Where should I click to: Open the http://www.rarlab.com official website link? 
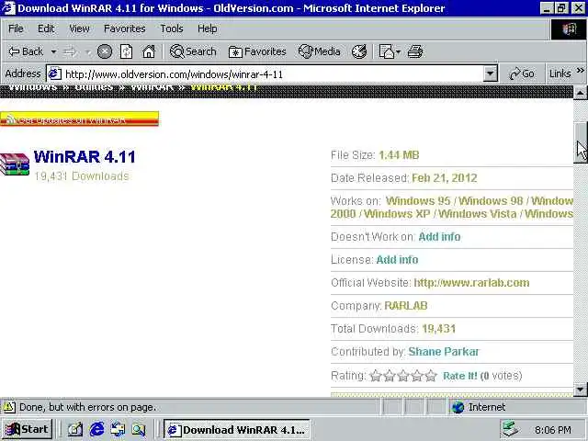click(471, 282)
